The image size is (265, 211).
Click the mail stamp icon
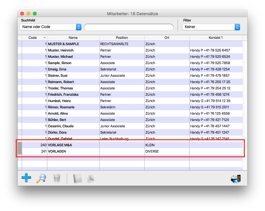click(x=91, y=178)
